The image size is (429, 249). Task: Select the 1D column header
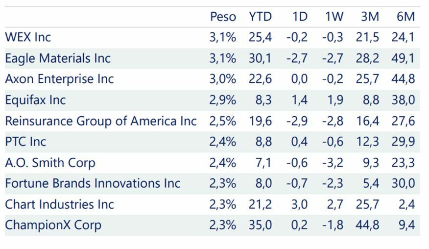click(x=299, y=17)
